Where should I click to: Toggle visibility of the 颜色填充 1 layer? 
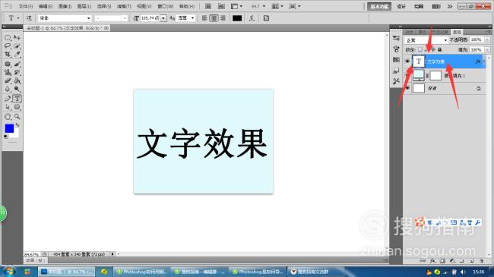click(407, 75)
